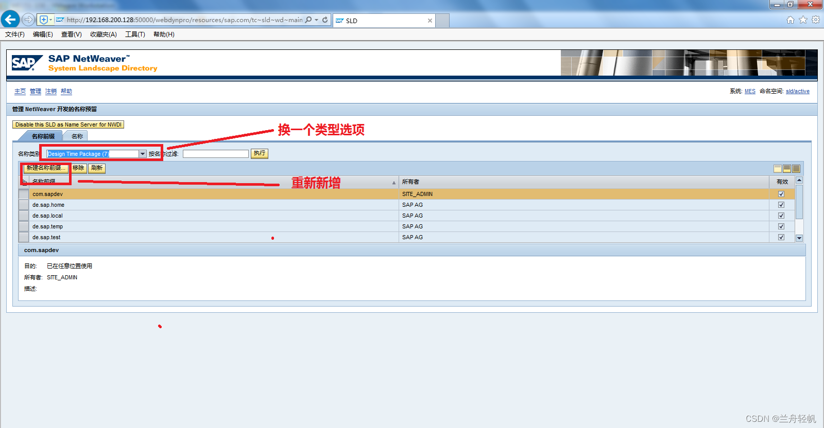Sort by the 名称前缀 column sort arrow
824x428 pixels.
394,183
